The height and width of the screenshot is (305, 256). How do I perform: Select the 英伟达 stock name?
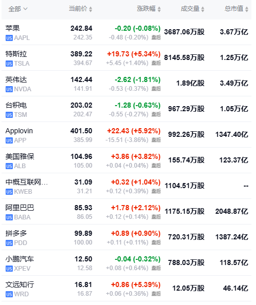pyautogui.click(x=16, y=80)
